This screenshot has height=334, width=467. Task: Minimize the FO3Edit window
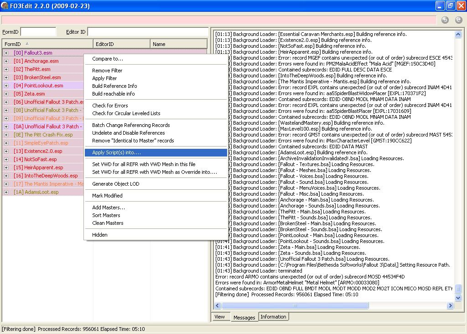440,5
